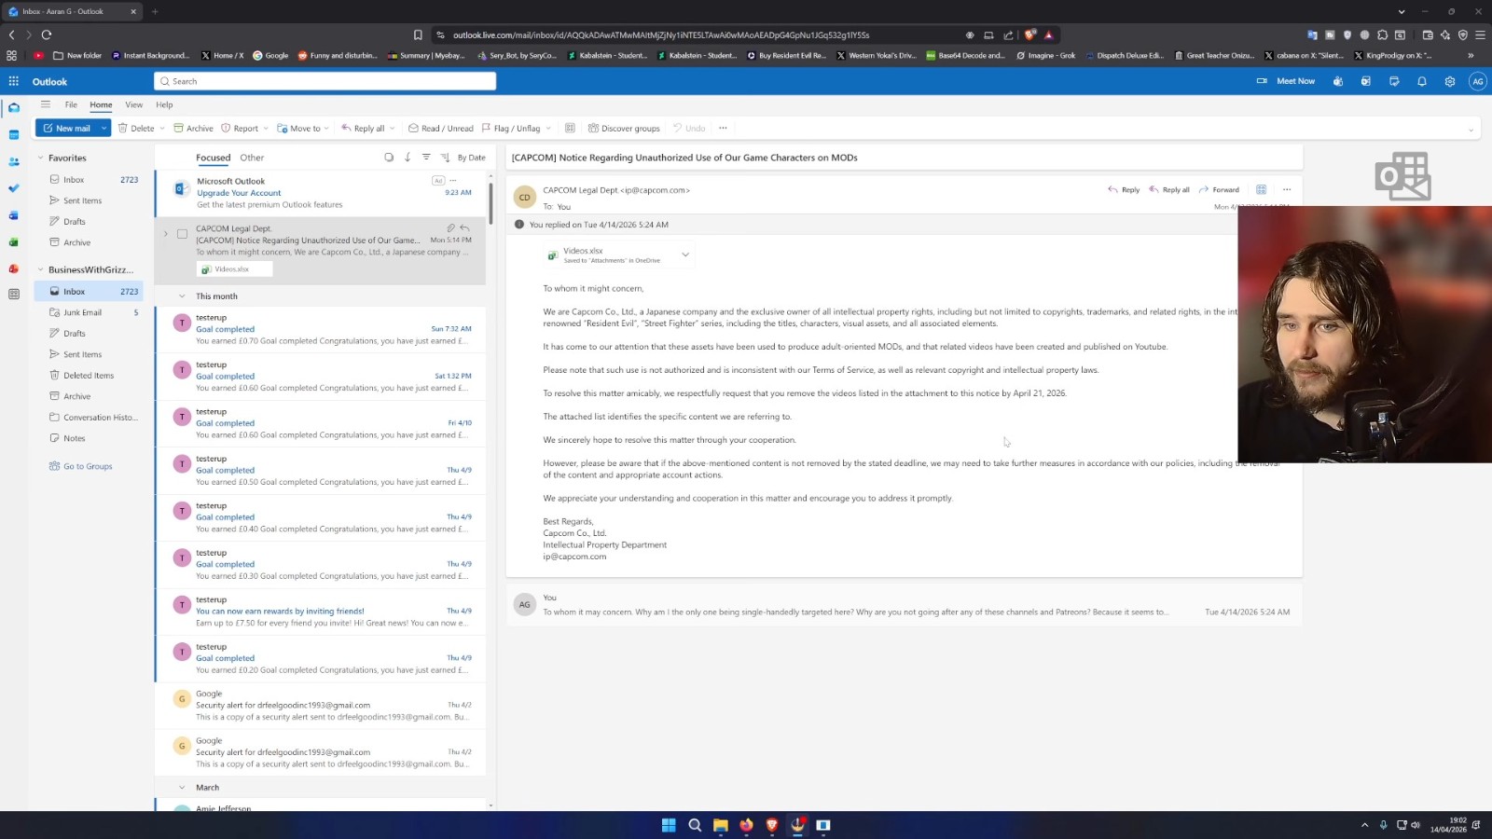
Task: Toggle the Read / Unread status
Action: pyautogui.click(x=440, y=129)
